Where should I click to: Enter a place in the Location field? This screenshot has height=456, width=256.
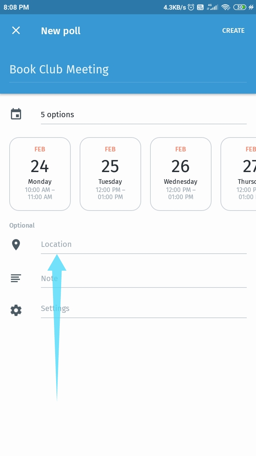click(144, 244)
